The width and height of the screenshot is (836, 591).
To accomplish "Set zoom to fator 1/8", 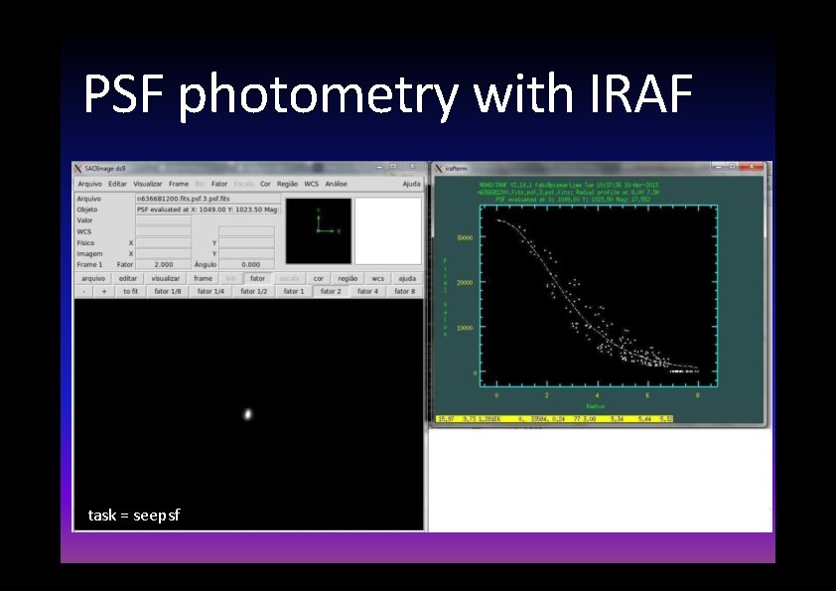I will [x=168, y=291].
